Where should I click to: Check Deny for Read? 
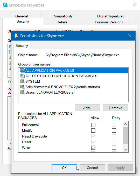coord(114,142)
